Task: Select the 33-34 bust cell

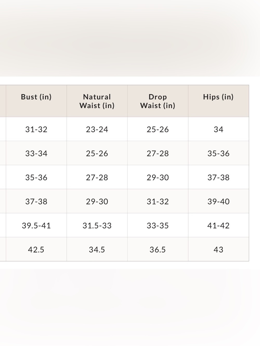Action: (36, 153)
